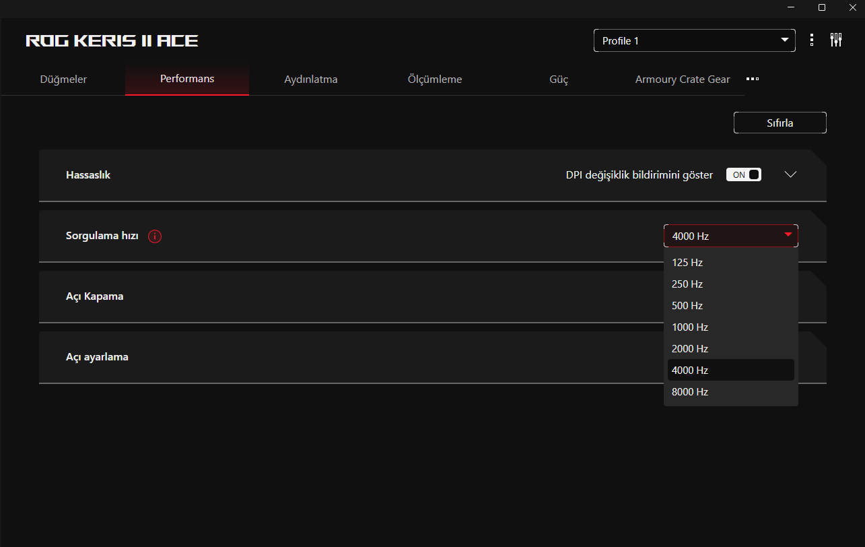Click the Hassaslık section title
Image resolution: width=865 pixels, height=547 pixels.
click(x=88, y=175)
